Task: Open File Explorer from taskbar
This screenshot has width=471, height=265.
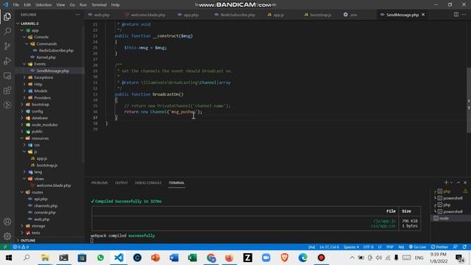Action: pos(45,258)
